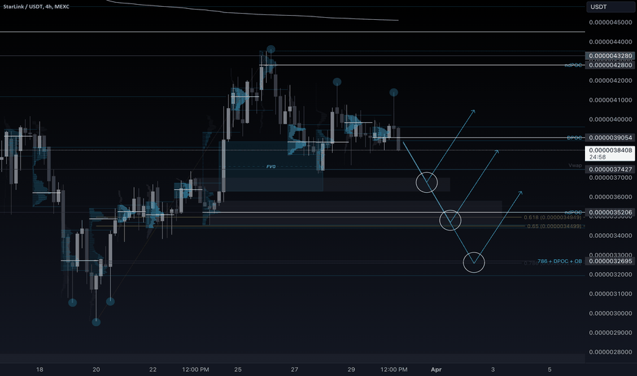Click the 29 date on time axis

pyautogui.click(x=351, y=369)
